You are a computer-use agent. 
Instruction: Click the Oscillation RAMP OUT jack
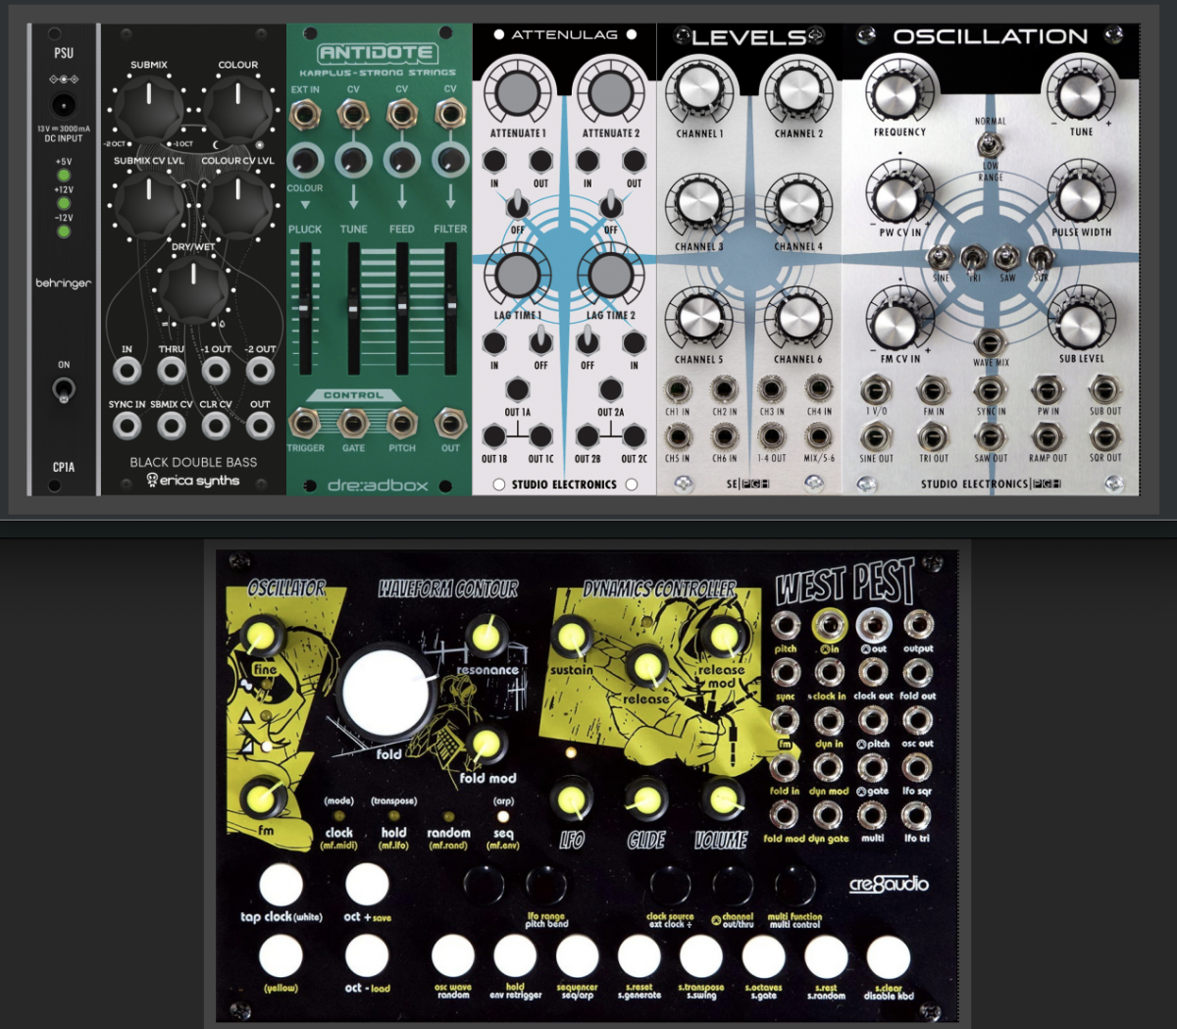tap(1048, 437)
